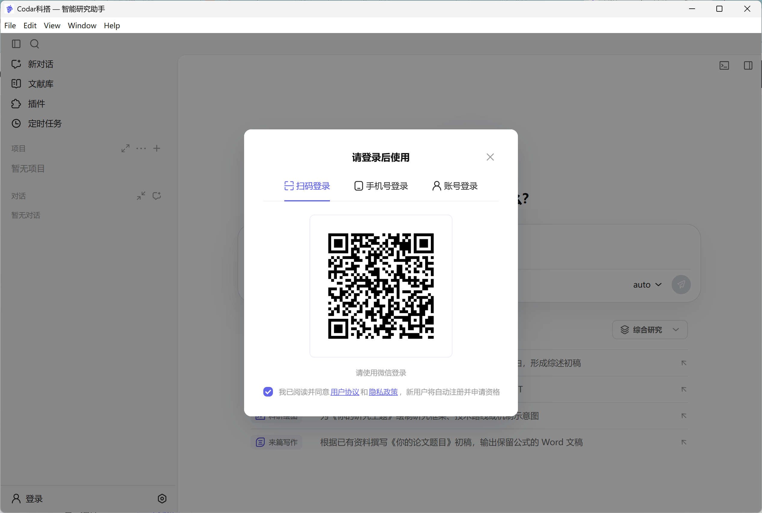This screenshot has height=513, width=762.
Task: Click the 暂无项目 placeholder text
Action: coord(28,168)
